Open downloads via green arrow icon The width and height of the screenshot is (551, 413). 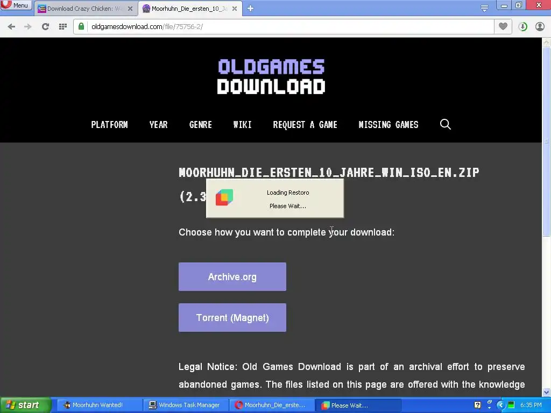pyautogui.click(x=523, y=27)
